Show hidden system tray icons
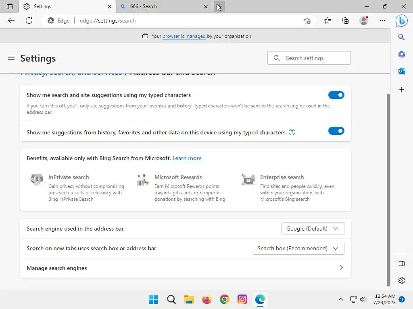The height and width of the screenshot is (309, 413). point(340,299)
